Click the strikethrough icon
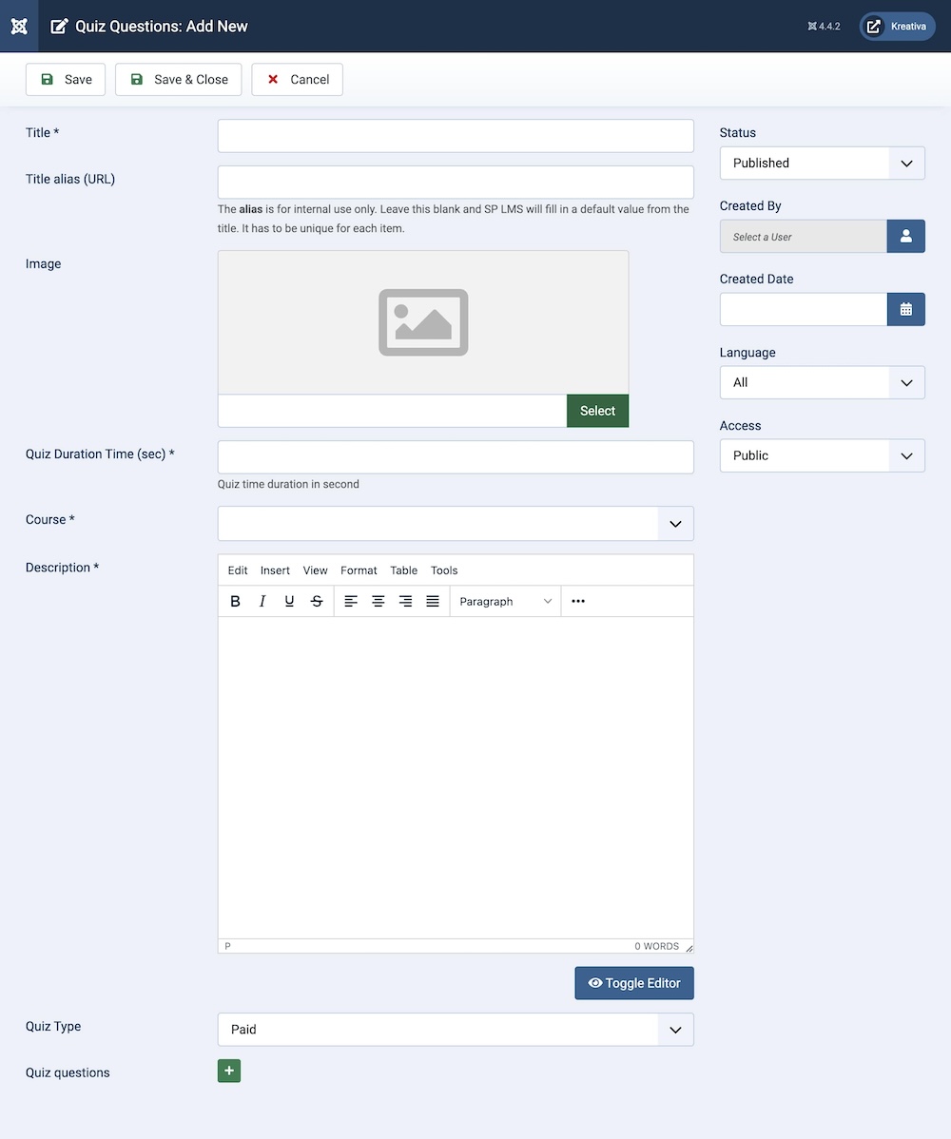 pos(317,601)
